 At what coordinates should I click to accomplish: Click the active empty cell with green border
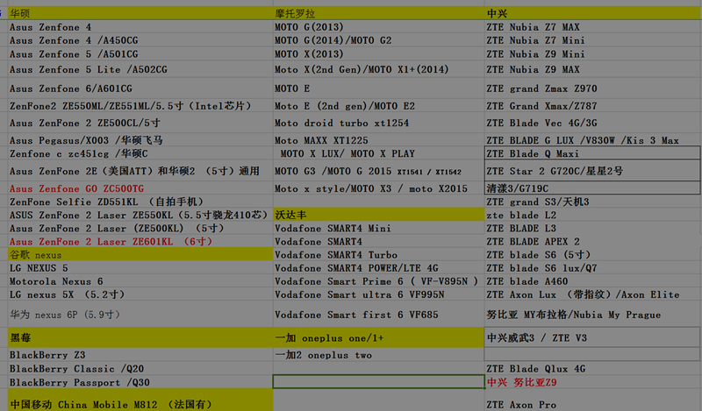(379, 382)
